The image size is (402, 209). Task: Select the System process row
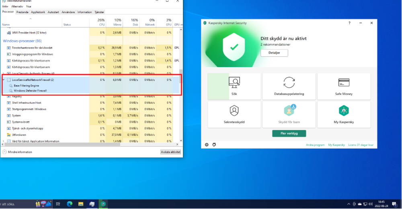tap(90, 116)
